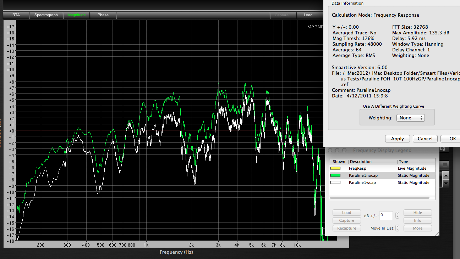Click the Load... button above the plot
Image resolution: width=460 pixels, height=259 pixels.
(x=310, y=15)
